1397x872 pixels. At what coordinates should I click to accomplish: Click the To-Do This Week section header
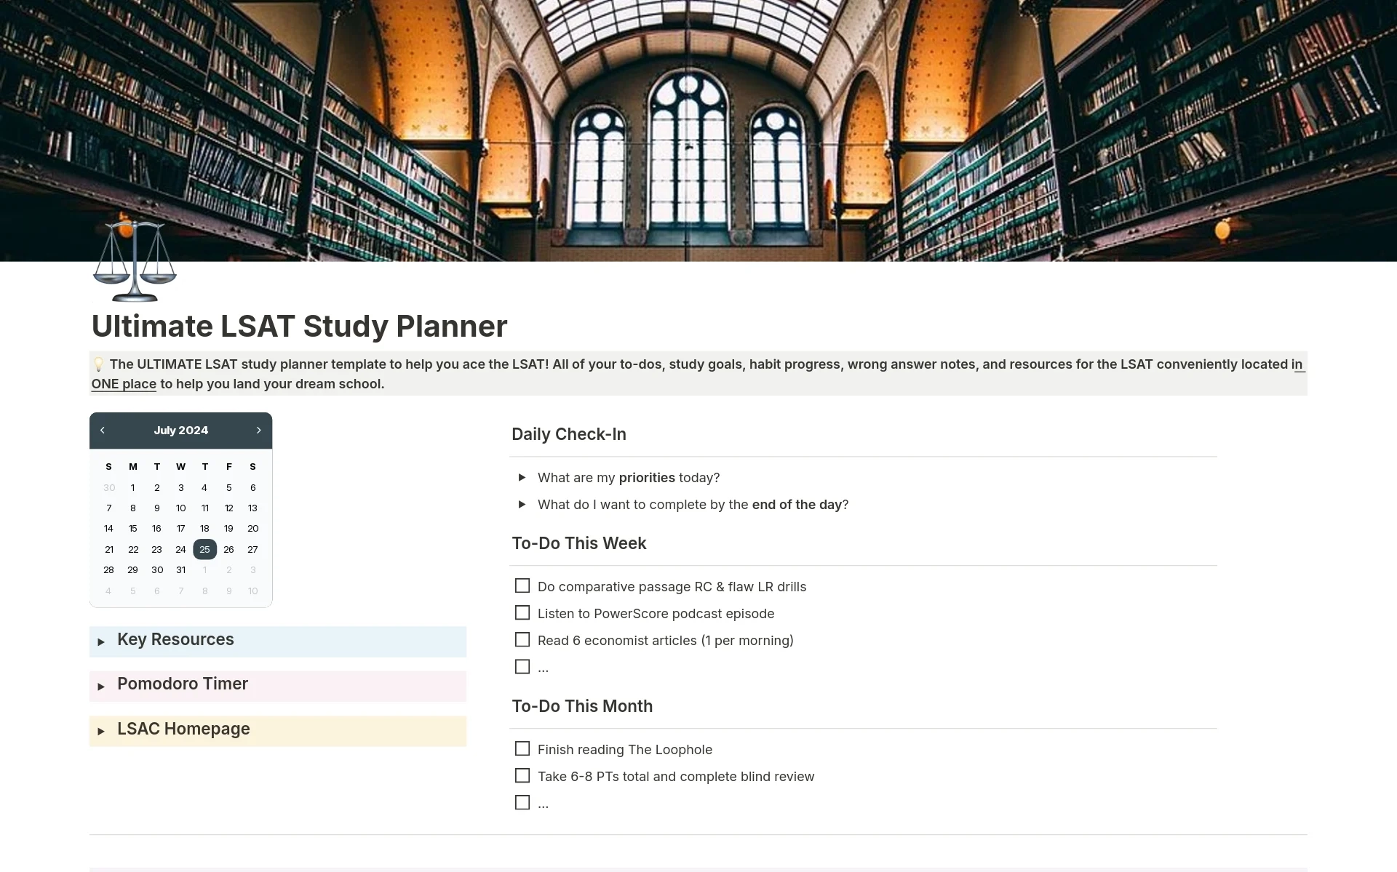(x=580, y=543)
